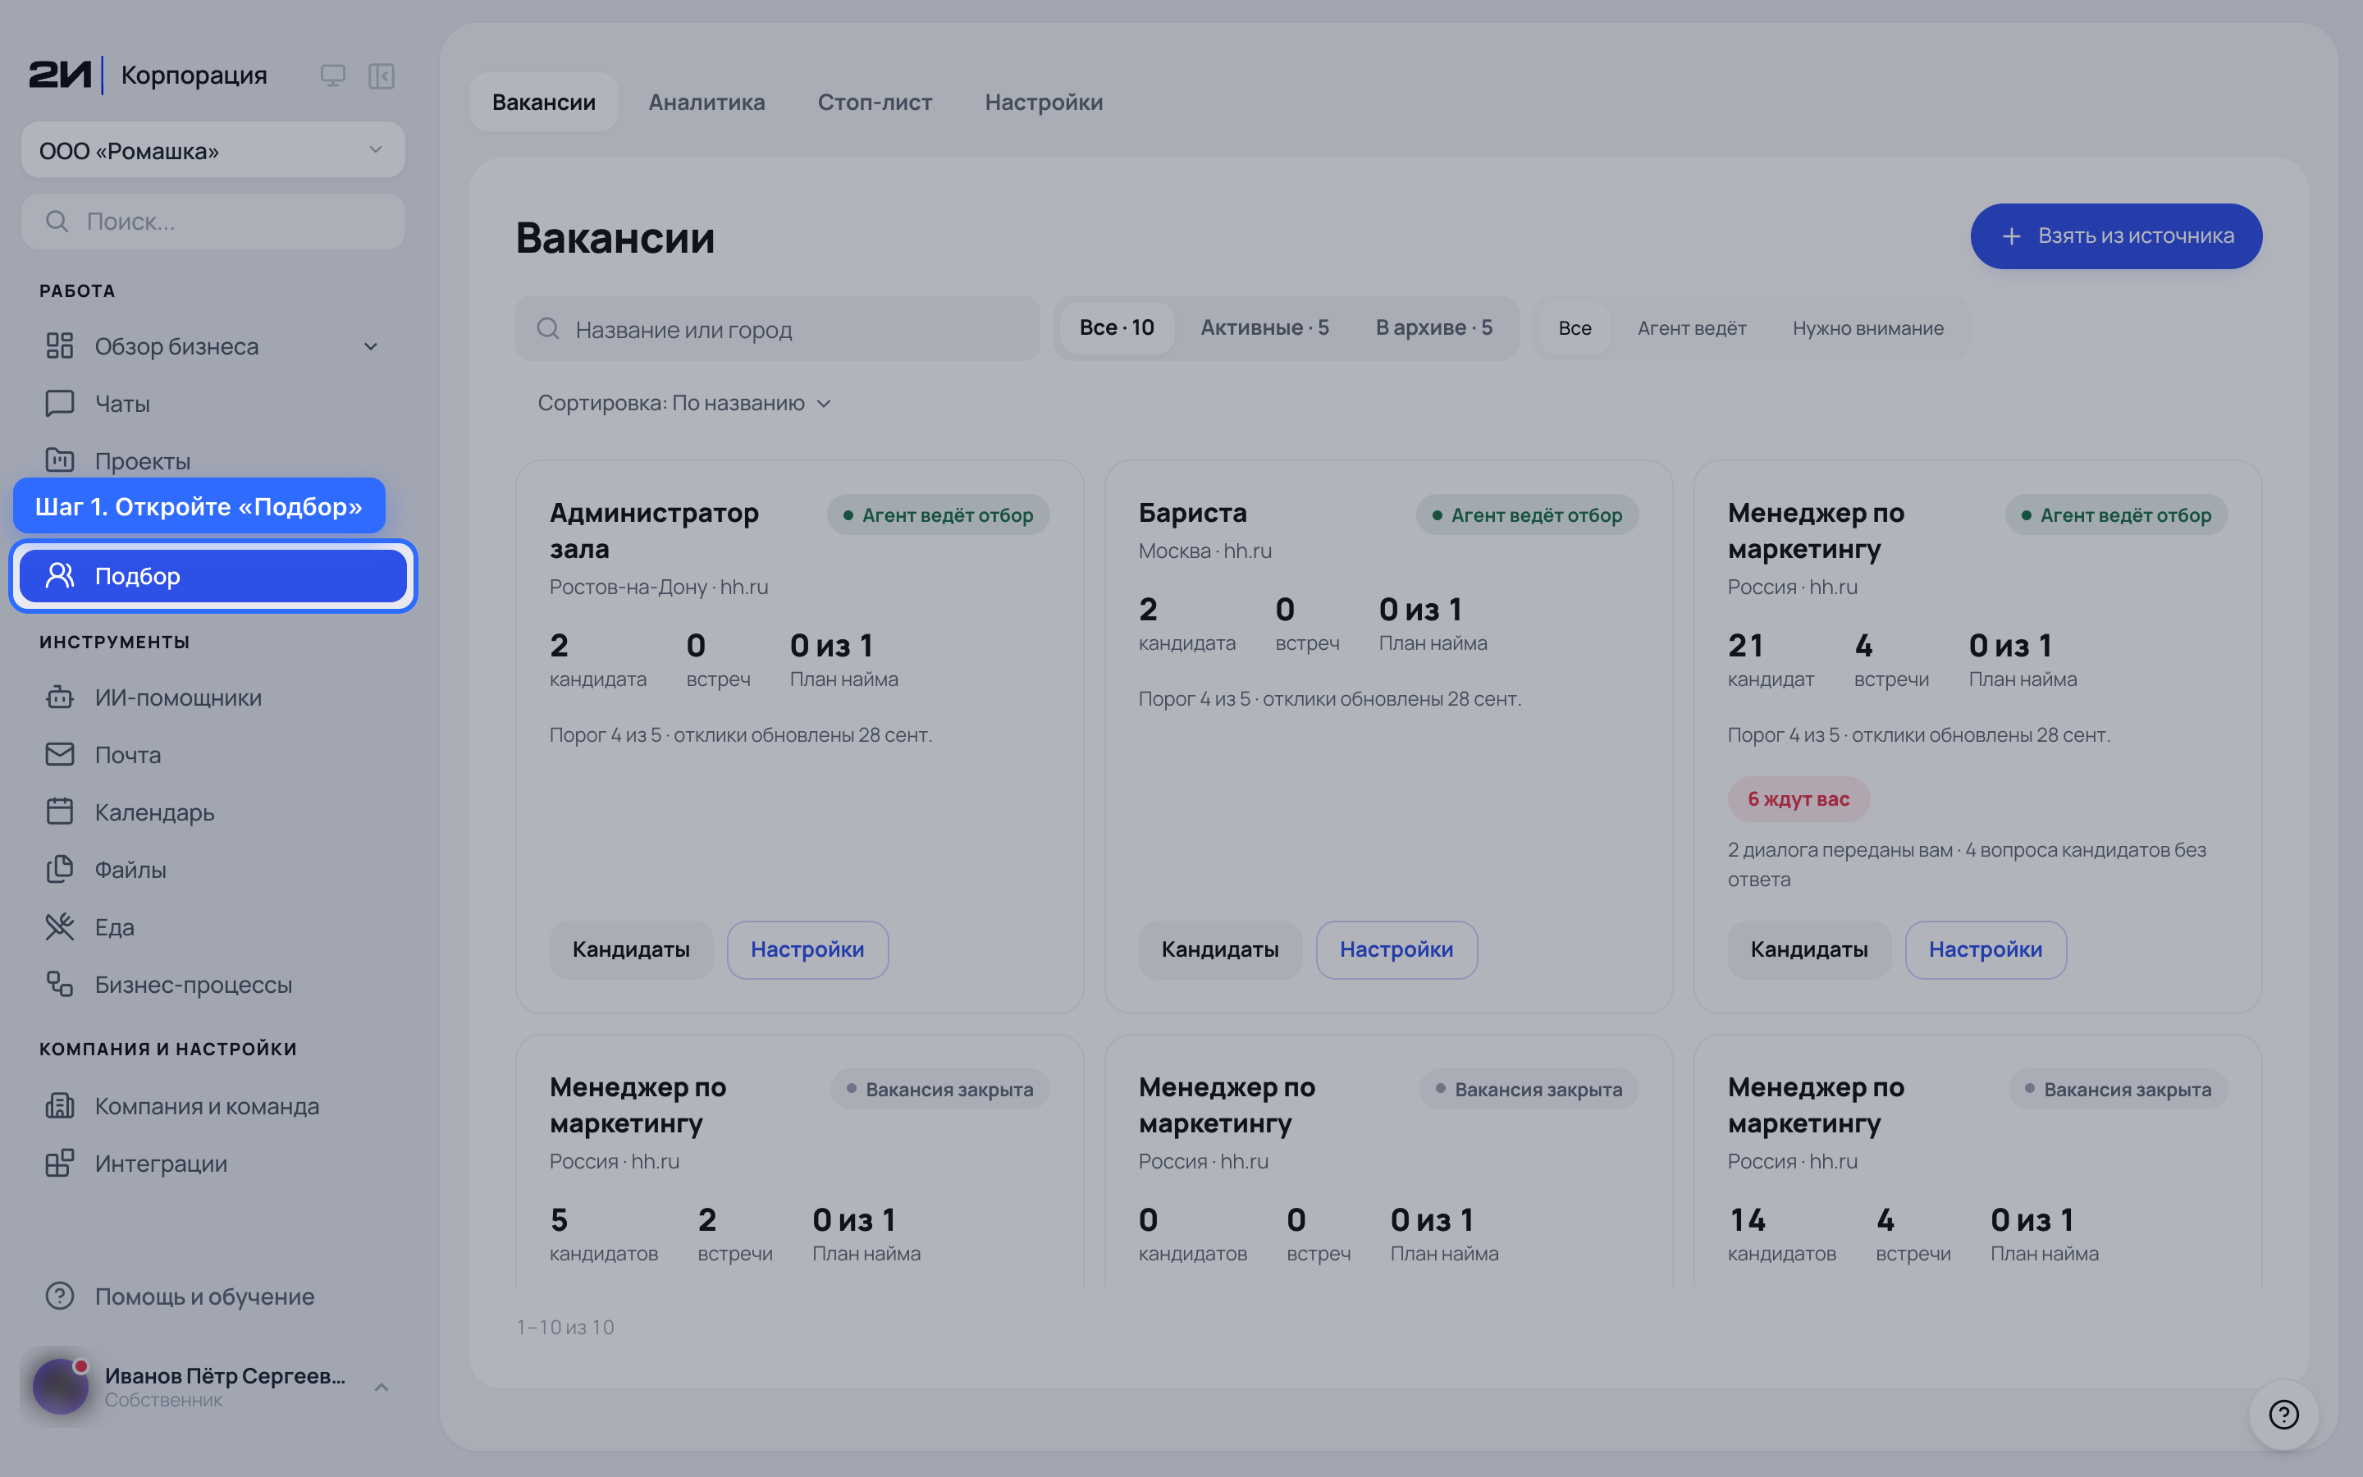Open Календарь in sidebar
The height and width of the screenshot is (1477, 2363).
tap(213, 812)
